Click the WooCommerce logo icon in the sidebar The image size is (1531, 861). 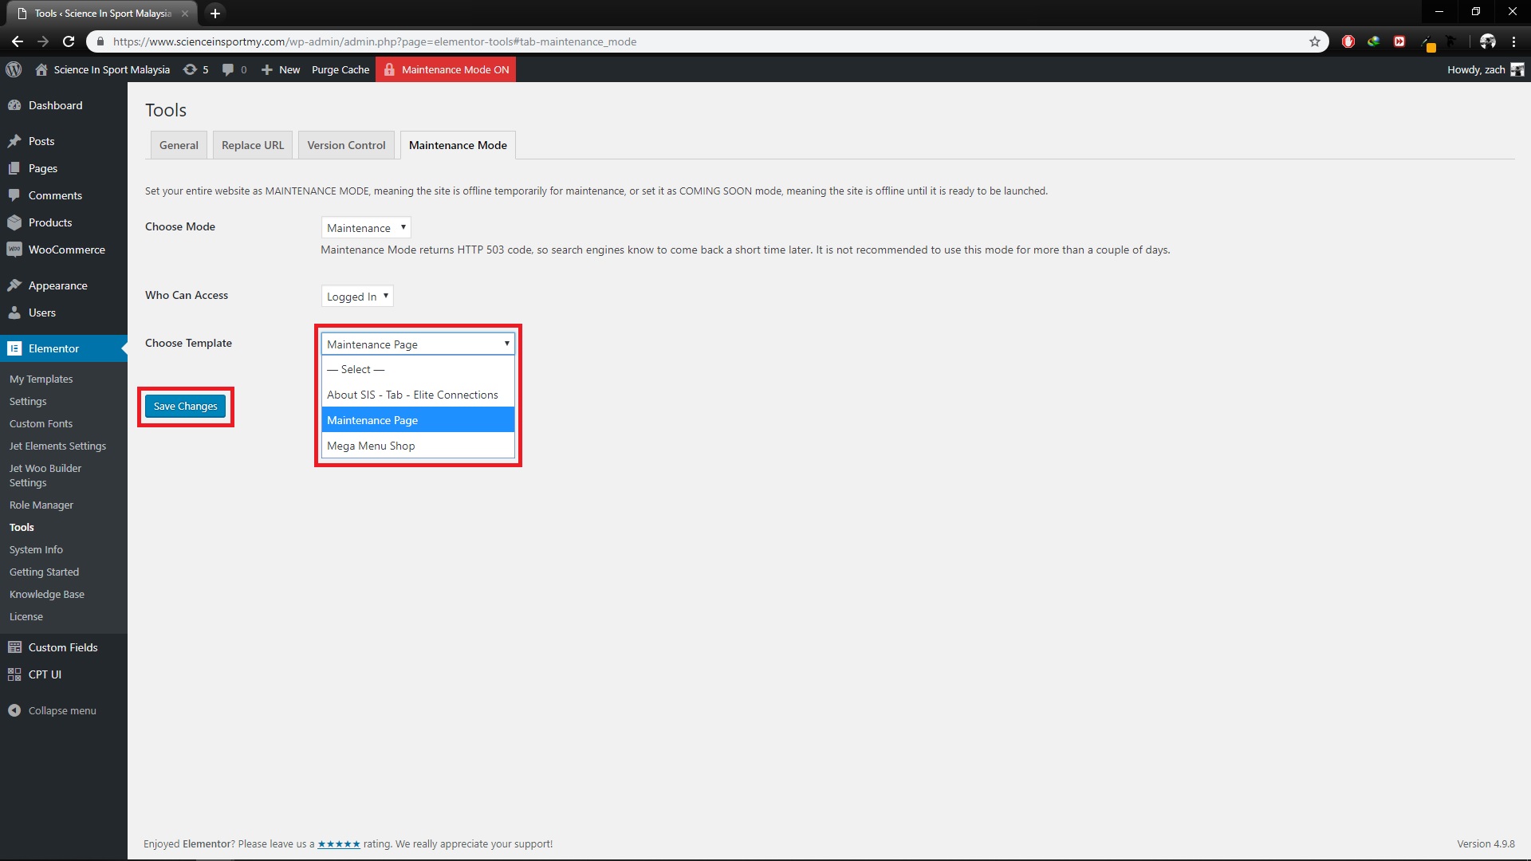14,250
